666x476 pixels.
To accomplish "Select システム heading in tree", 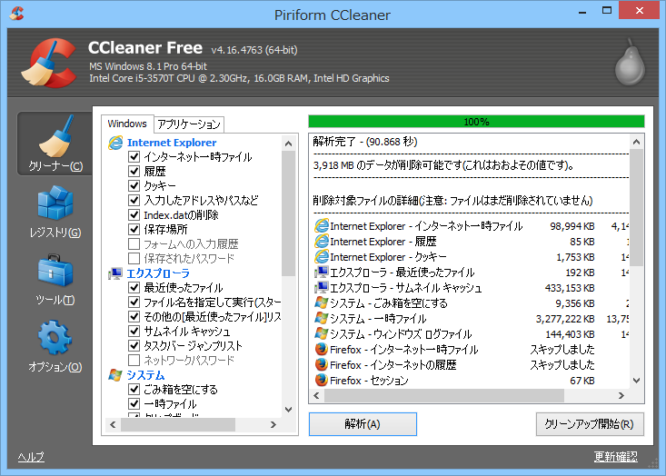I will (145, 375).
